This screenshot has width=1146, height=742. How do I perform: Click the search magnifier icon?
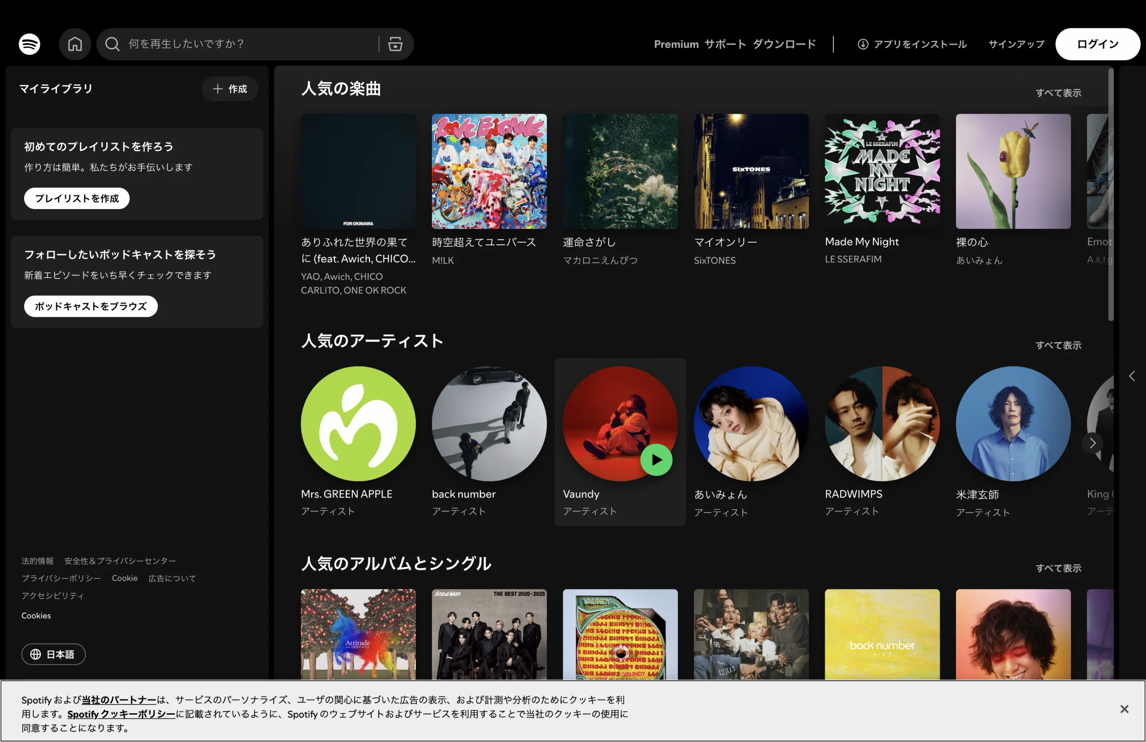pos(112,44)
